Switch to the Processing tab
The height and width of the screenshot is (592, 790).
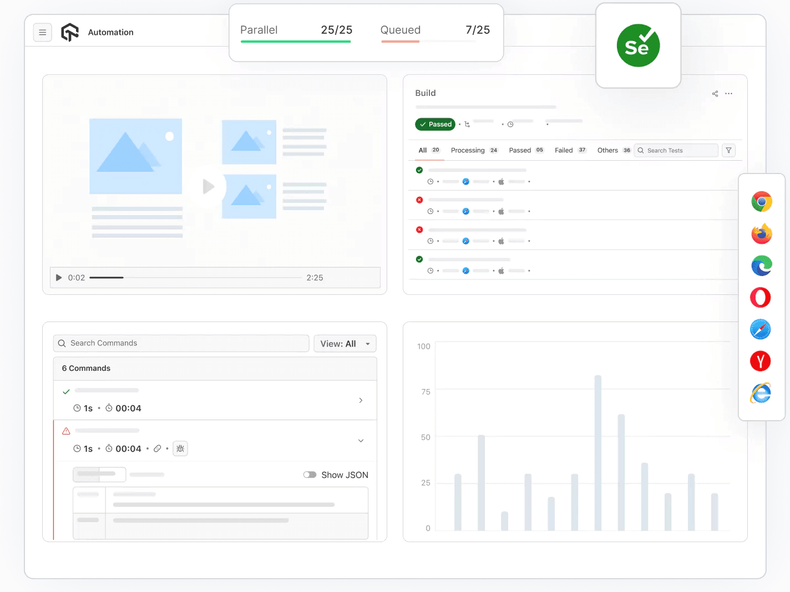point(468,150)
